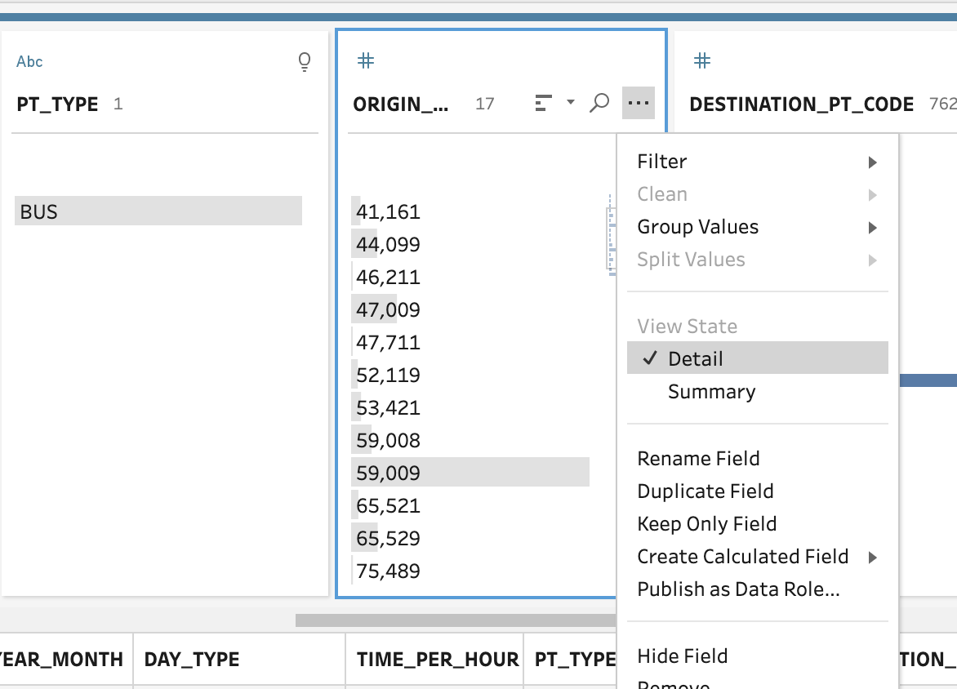Screen dimensions: 957x689
Task: Choose Rename Field from the menu
Action: click(x=698, y=459)
